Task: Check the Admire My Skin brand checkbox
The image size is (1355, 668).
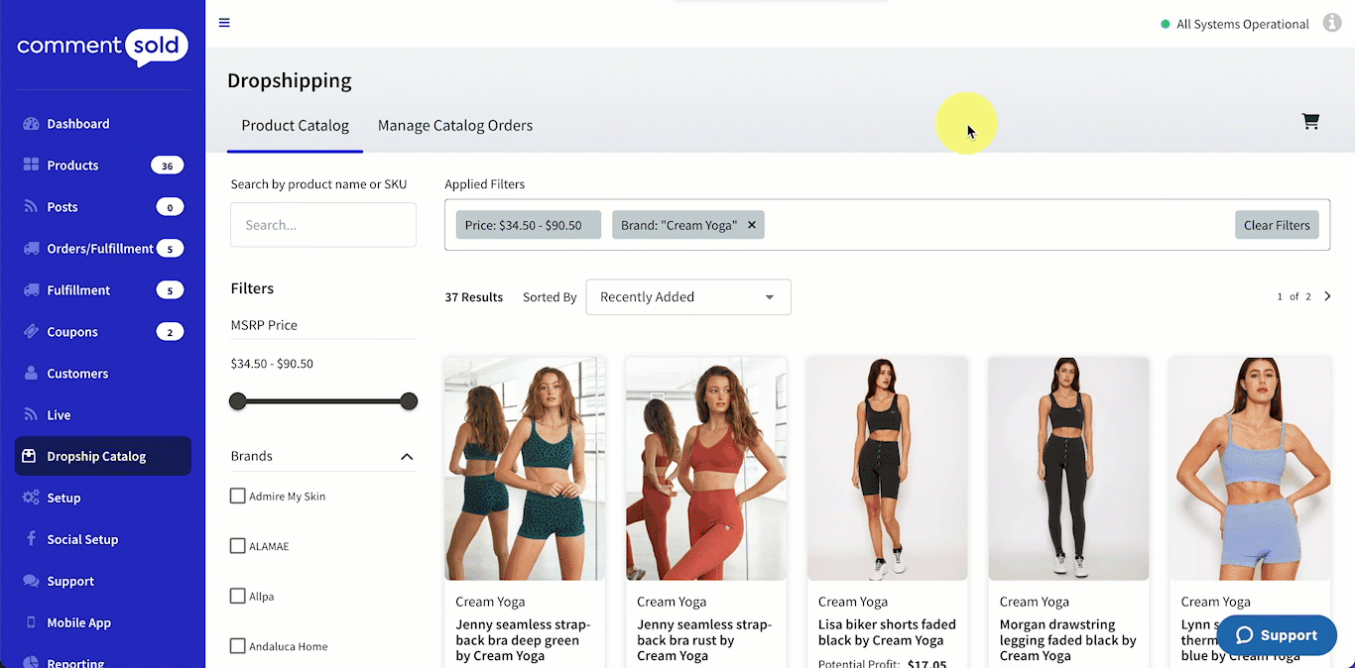Action: tap(238, 496)
